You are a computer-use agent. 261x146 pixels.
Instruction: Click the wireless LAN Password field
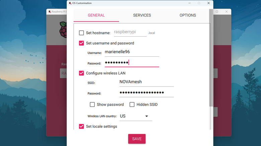(x=147, y=93)
